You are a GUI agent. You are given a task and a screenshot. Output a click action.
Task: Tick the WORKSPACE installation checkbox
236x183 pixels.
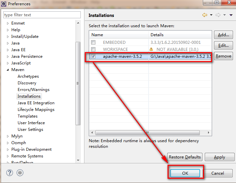coord(93,49)
